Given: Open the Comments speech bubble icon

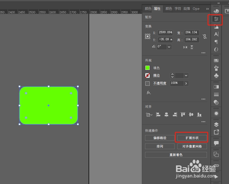Looking at the screenshot, I should (216, 143).
